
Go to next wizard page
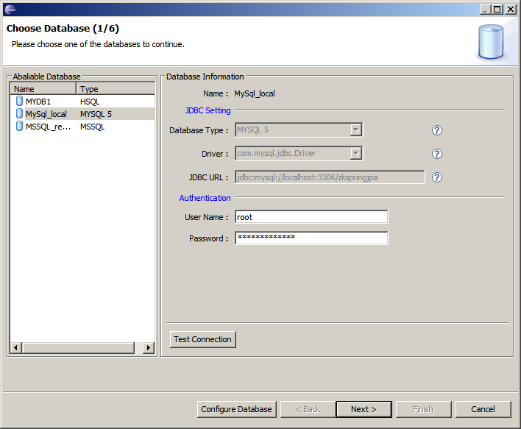coord(364,409)
